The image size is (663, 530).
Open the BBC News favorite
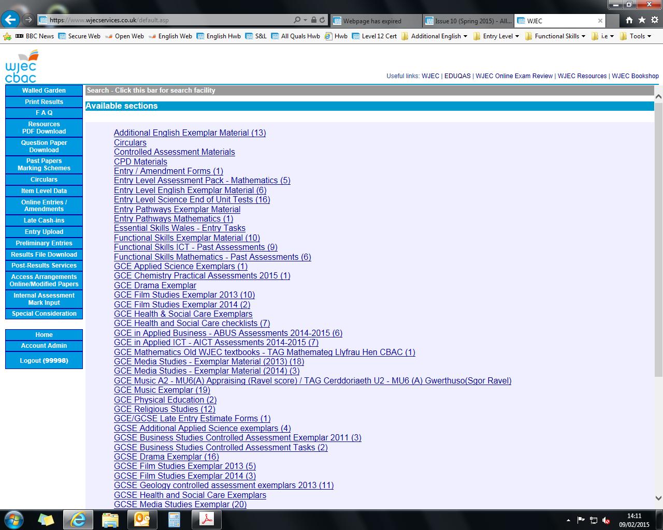click(35, 36)
